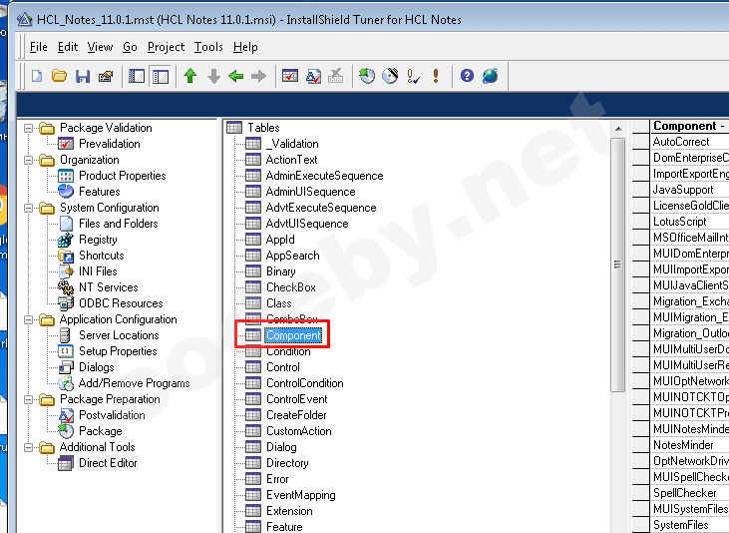Select Shortcuts in the tree
This screenshot has width=729, height=533.
[x=102, y=256]
